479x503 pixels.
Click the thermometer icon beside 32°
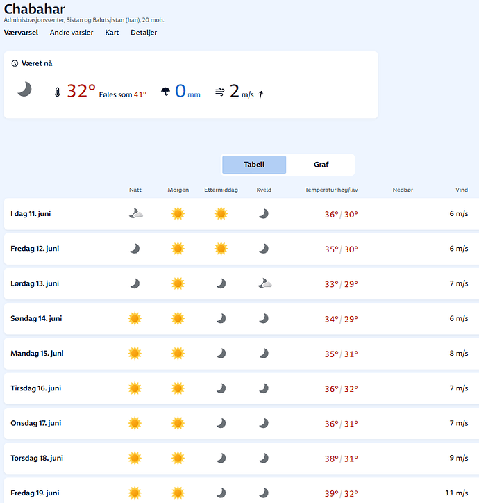[57, 92]
